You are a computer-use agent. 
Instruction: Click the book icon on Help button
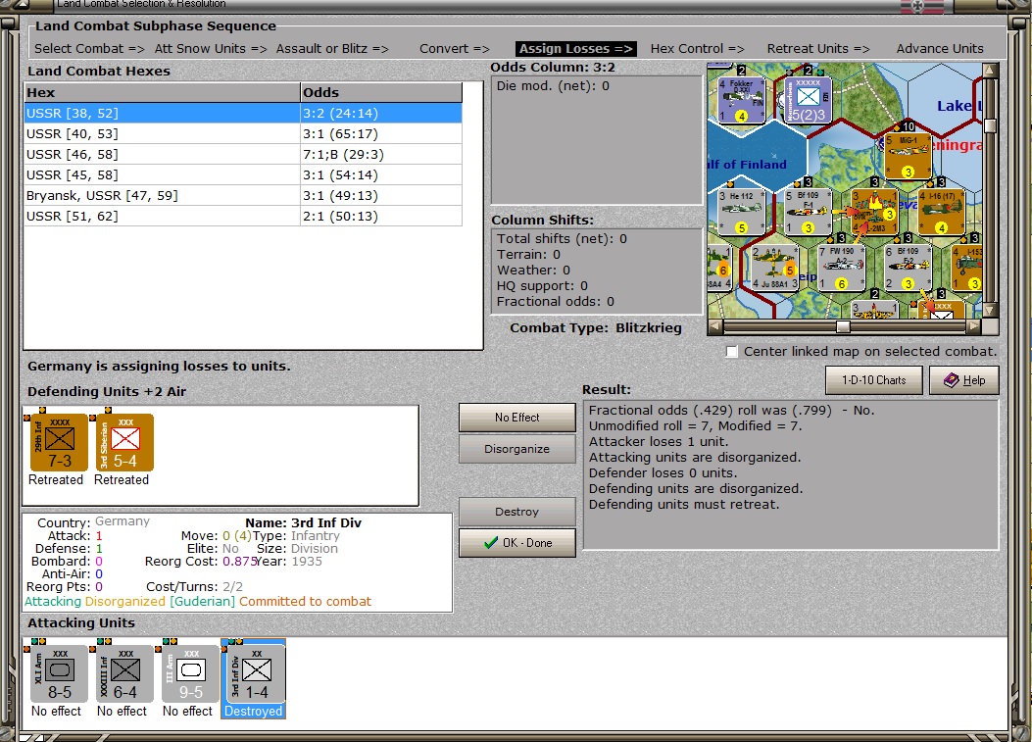click(x=951, y=380)
